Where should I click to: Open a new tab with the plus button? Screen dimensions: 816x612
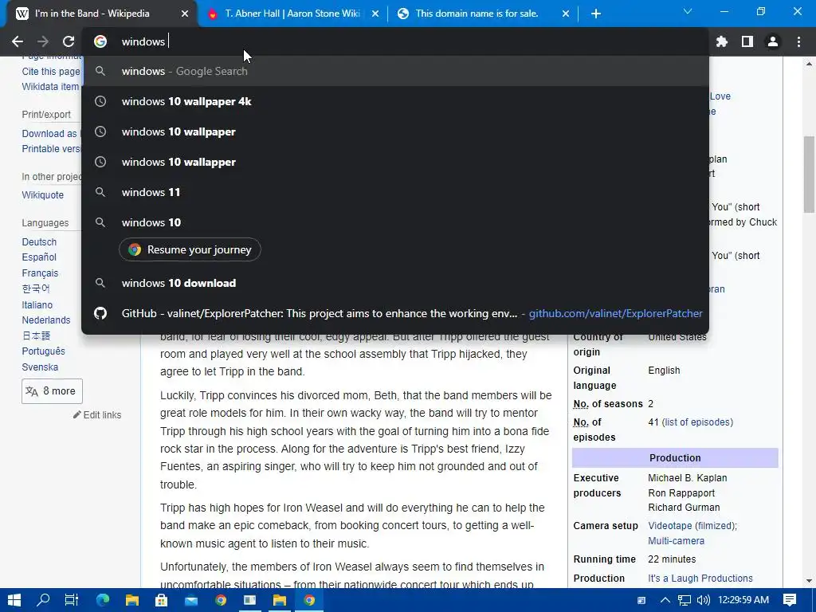pos(596,14)
